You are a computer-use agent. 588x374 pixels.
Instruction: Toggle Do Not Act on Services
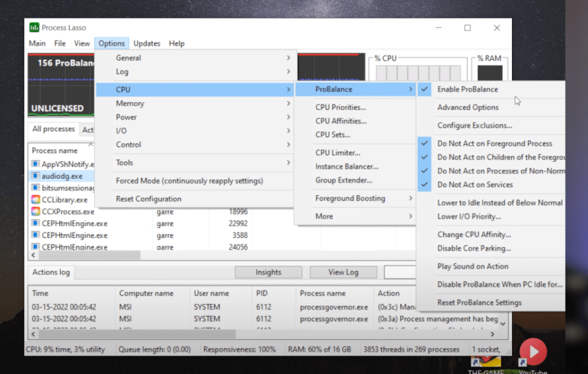pyautogui.click(x=491, y=185)
